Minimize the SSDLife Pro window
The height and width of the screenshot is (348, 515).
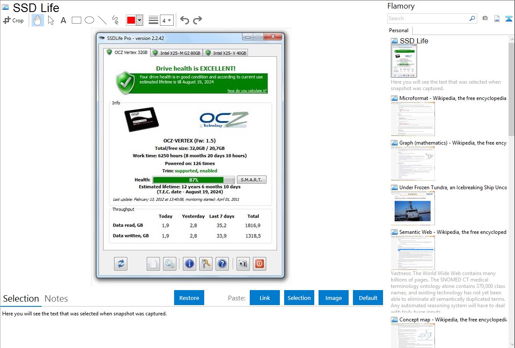click(x=248, y=37)
